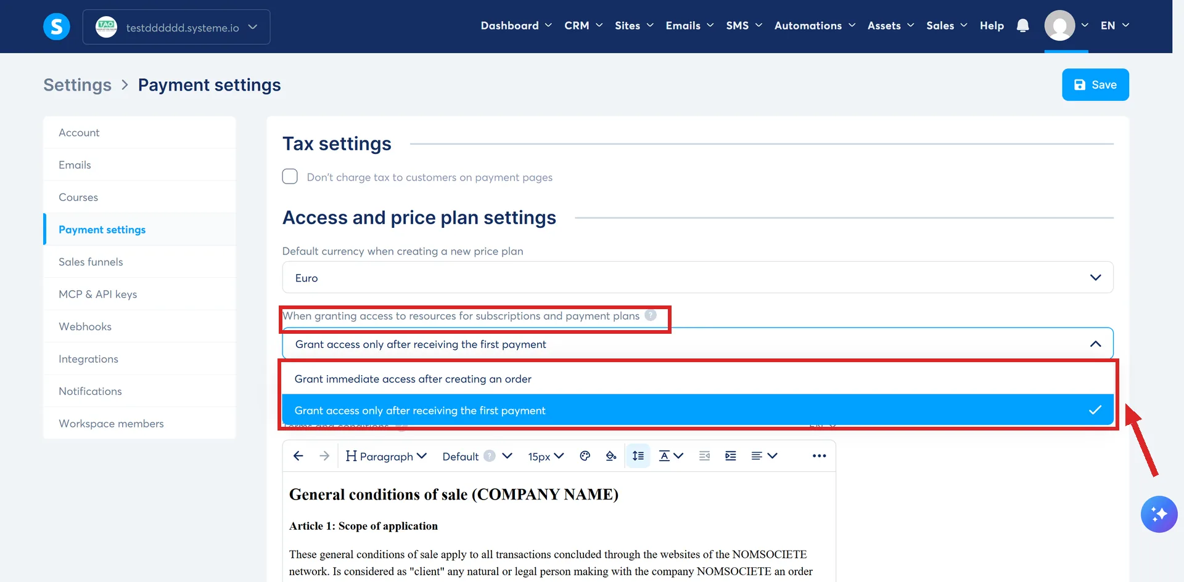Open the Emails top menu
The height and width of the screenshot is (582, 1184).
click(689, 25)
